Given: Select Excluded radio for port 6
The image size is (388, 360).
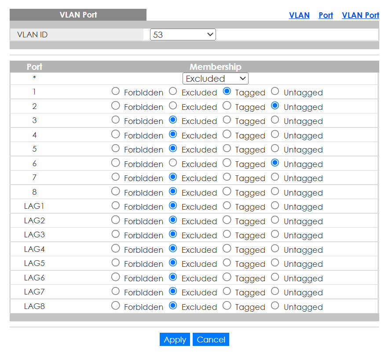Looking at the screenshot, I should pos(173,163).
